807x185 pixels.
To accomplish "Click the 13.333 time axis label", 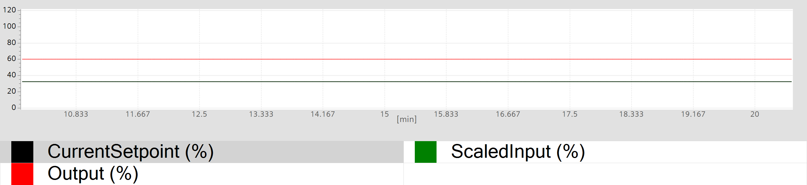I will coord(261,114).
